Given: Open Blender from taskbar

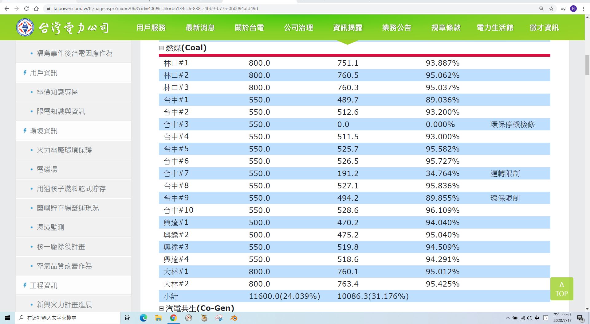Looking at the screenshot, I should point(234,318).
